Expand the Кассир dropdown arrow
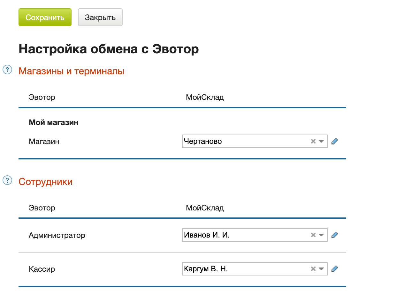Screen dimensions: 419x308 321,269
